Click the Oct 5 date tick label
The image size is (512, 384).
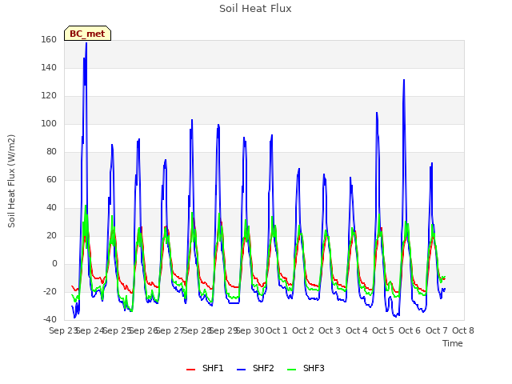(383, 330)
